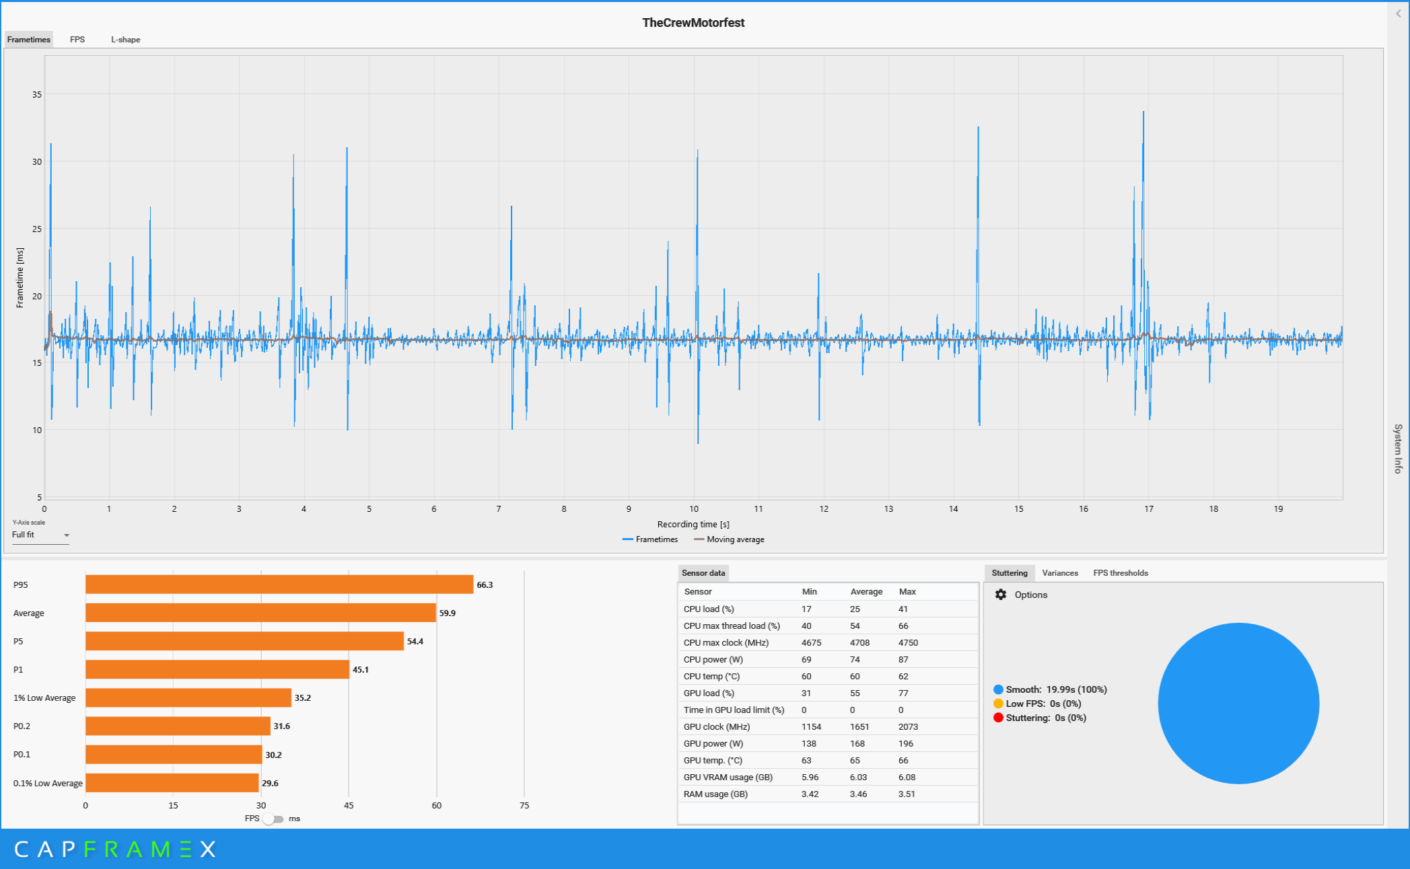Viewport: 1410px width, 869px height.
Task: Open the Variances tab
Action: pos(1059,573)
